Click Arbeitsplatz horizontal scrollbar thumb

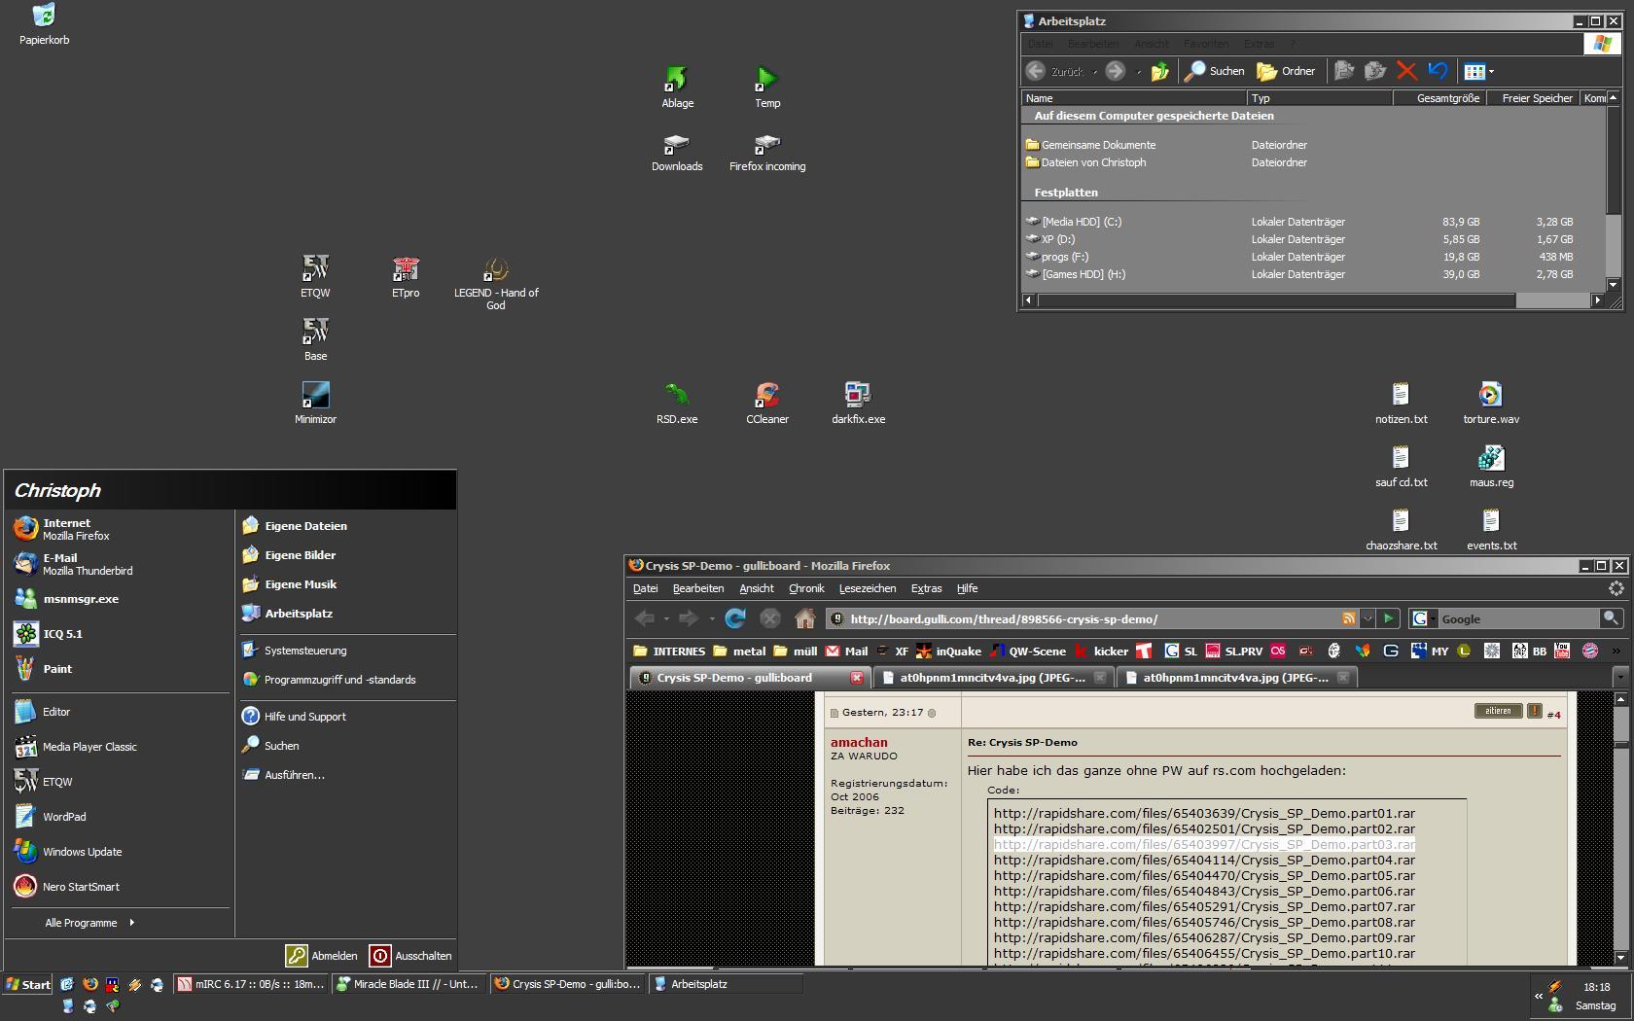tap(1276, 300)
